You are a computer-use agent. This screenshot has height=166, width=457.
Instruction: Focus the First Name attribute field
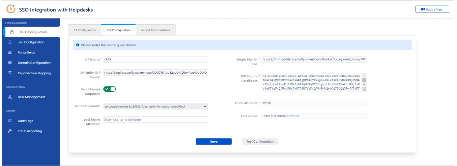click(x=313, y=116)
